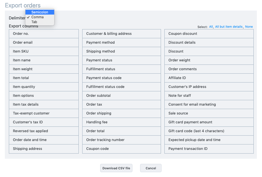Toggle the Tax-exempt customer column

[44, 113]
